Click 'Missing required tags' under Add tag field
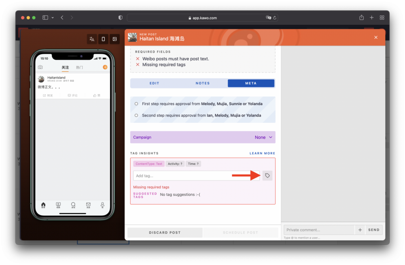The height and width of the screenshot is (265, 405). (151, 187)
